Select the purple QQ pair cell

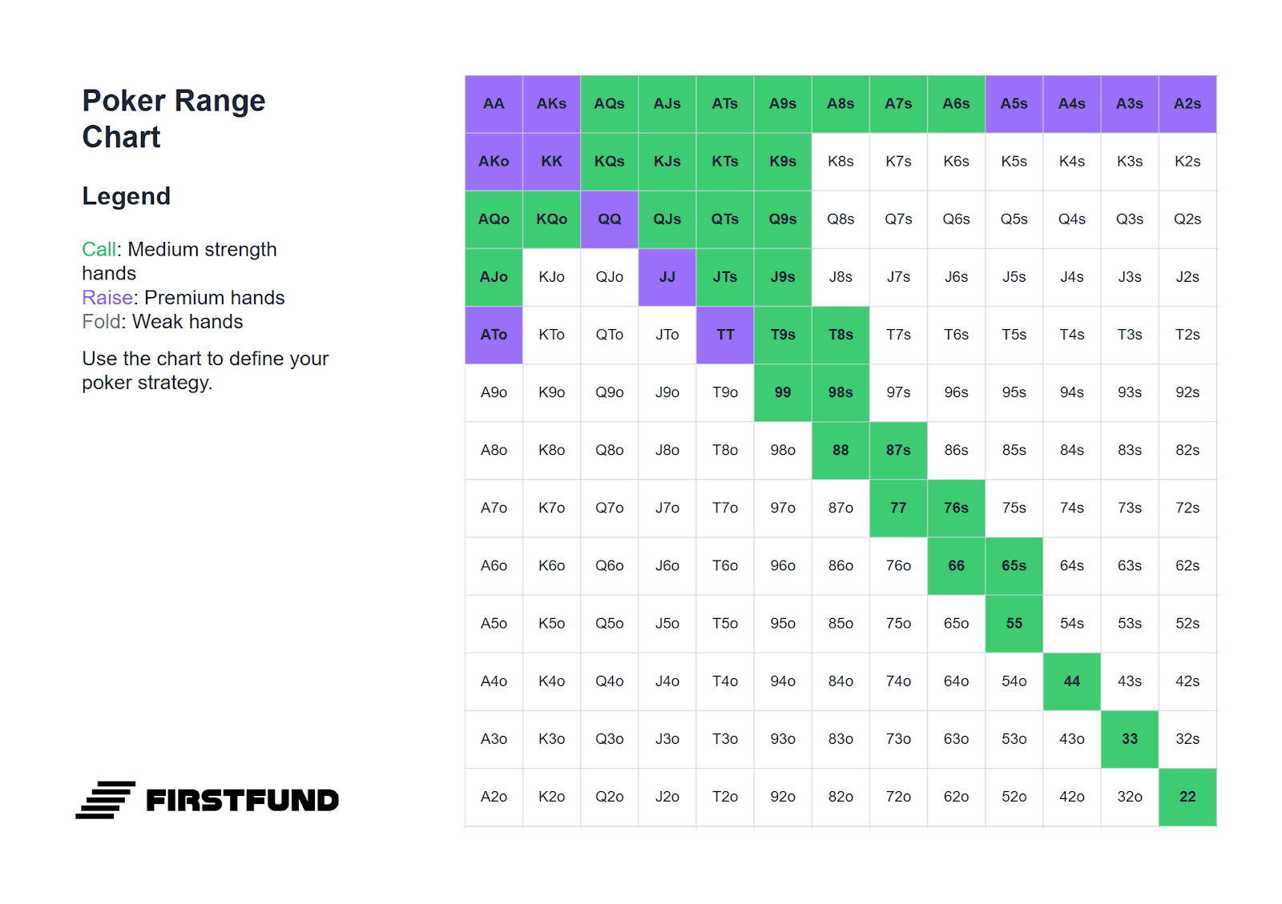[x=609, y=219]
